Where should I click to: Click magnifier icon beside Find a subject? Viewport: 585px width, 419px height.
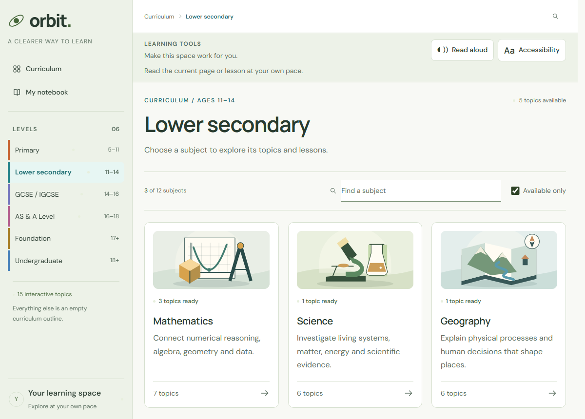coord(333,191)
